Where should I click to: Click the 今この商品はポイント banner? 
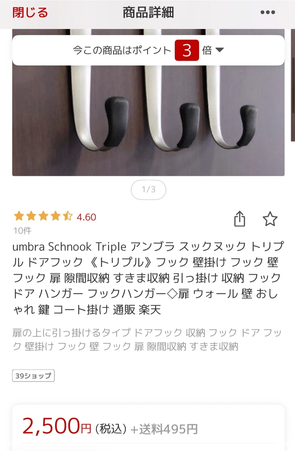[148, 50]
